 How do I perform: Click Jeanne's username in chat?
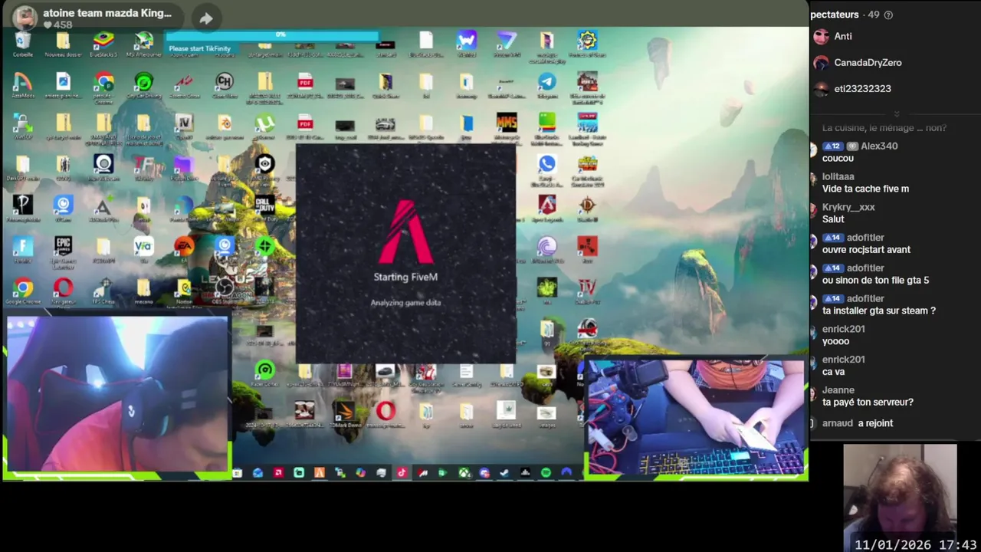click(x=838, y=390)
